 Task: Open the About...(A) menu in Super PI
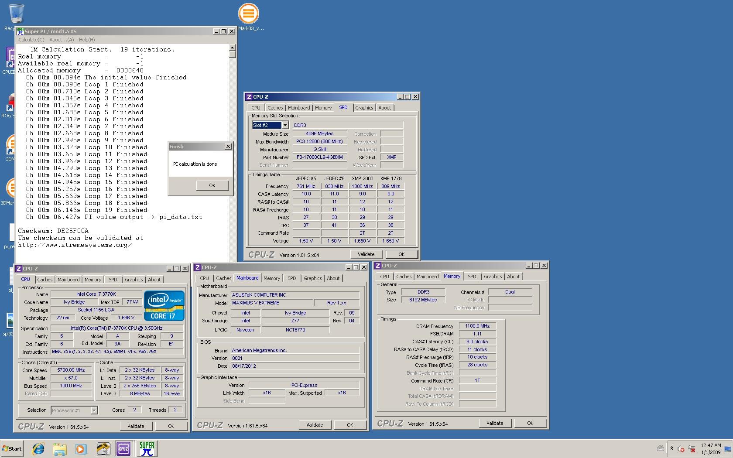point(62,40)
